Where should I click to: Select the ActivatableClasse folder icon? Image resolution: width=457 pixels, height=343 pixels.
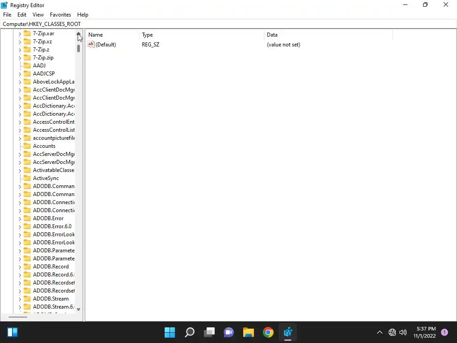27,170
